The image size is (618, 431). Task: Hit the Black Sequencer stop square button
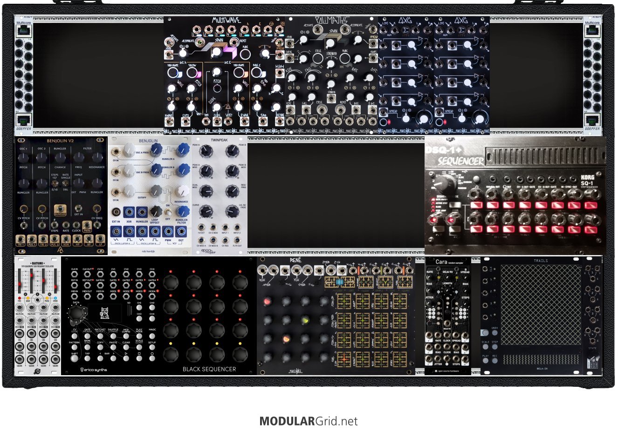pos(139,359)
